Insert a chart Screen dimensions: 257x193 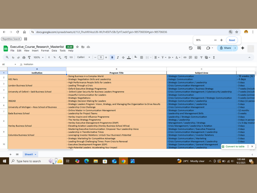[x=196, y=57]
